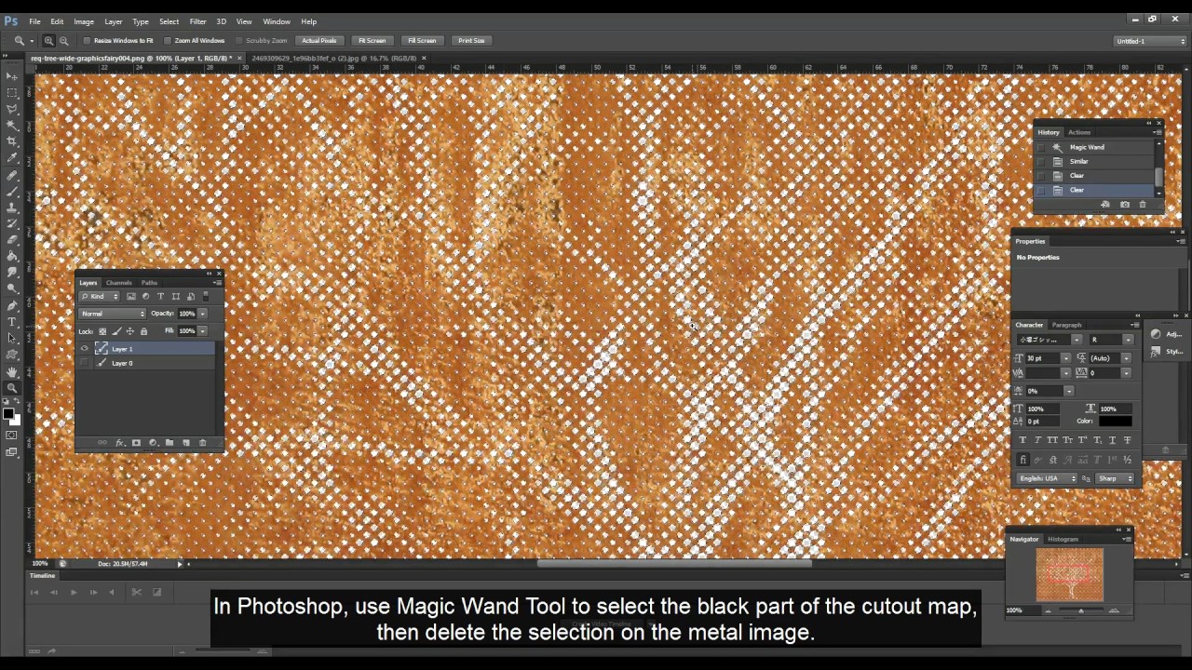Open blend mode Normal dropdown

[x=113, y=314]
